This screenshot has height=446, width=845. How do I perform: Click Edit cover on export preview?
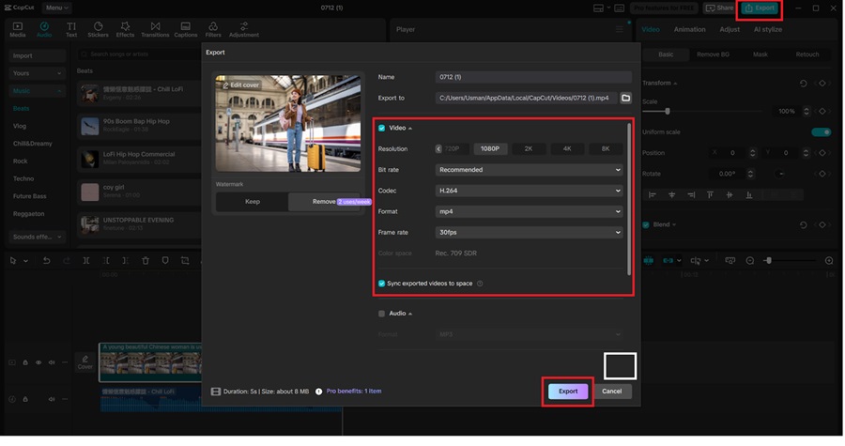pos(240,85)
